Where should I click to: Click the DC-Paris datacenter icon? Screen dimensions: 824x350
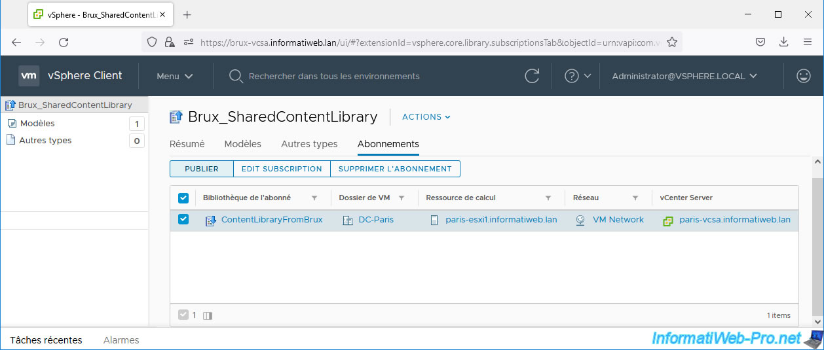[x=348, y=220]
